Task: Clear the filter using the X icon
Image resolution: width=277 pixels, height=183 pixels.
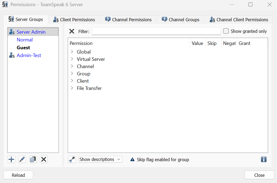Action: click(x=72, y=31)
